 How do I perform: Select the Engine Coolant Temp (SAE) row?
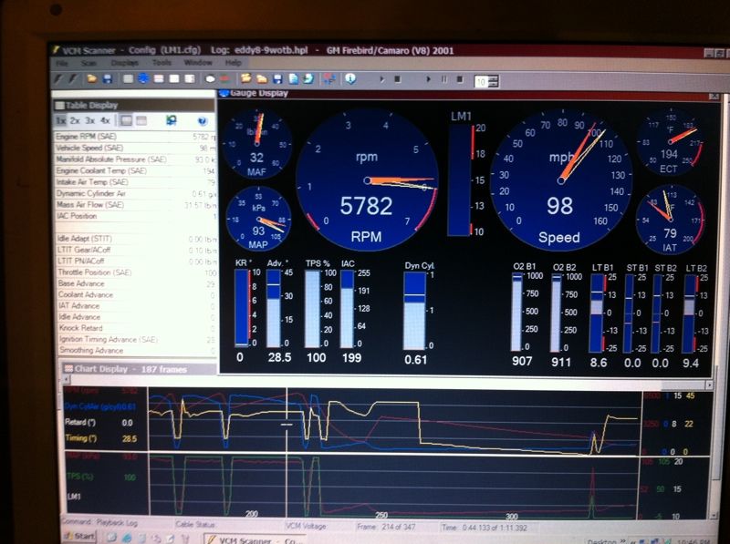tap(135, 171)
